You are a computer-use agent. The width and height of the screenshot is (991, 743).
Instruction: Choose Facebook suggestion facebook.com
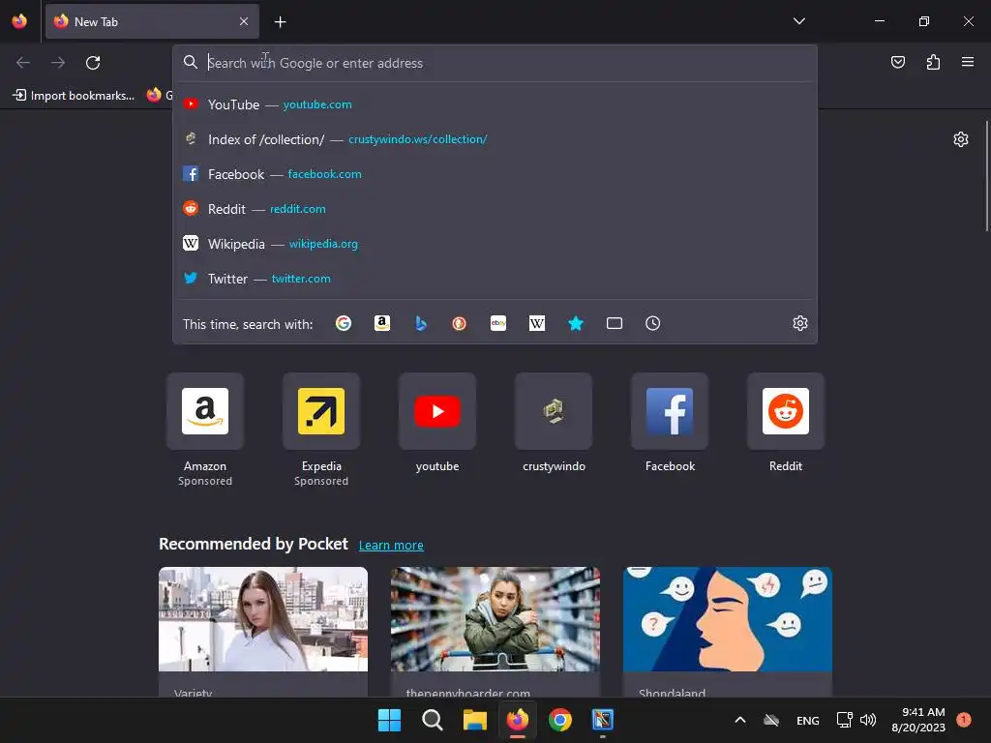click(495, 174)
